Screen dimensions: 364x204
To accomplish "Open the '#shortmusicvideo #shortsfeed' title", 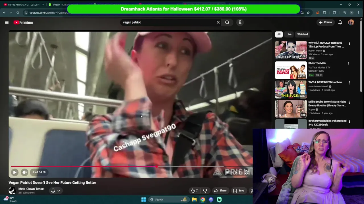I will point(327,123).
